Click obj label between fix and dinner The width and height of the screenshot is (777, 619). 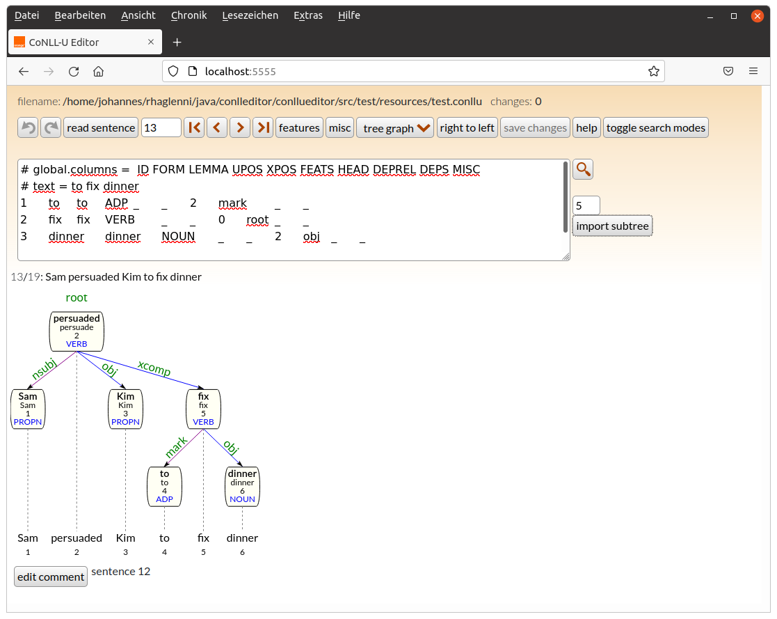(x=232, y=448)
